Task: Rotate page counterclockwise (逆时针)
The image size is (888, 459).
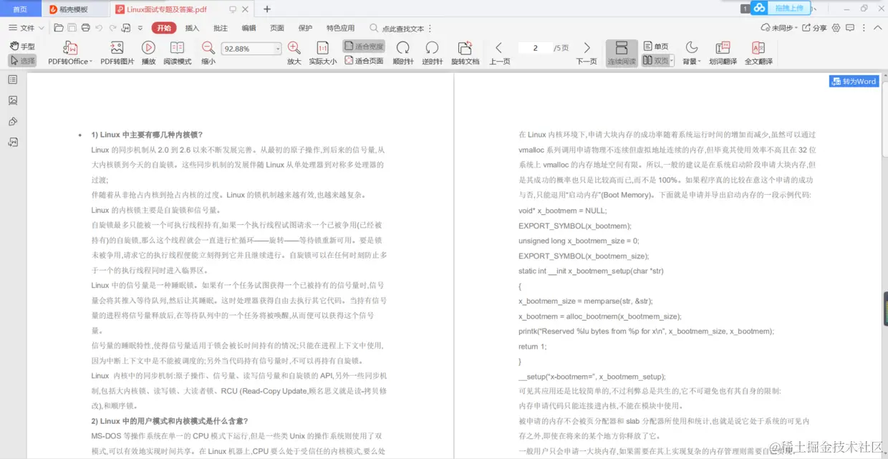Action: click(x=432, y=53)
